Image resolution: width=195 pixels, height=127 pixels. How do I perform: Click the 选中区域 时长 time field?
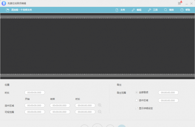tap(85, 105)
